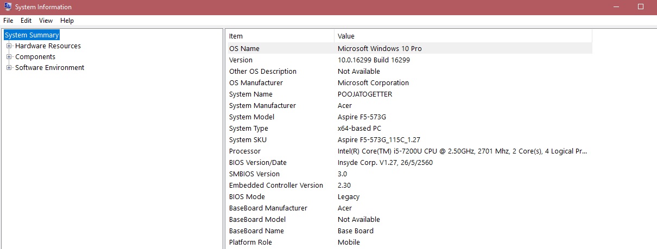The height and width of the screenshot is (249, 657).
Task: Select the Software Environment category label
Action: (49, 68)
